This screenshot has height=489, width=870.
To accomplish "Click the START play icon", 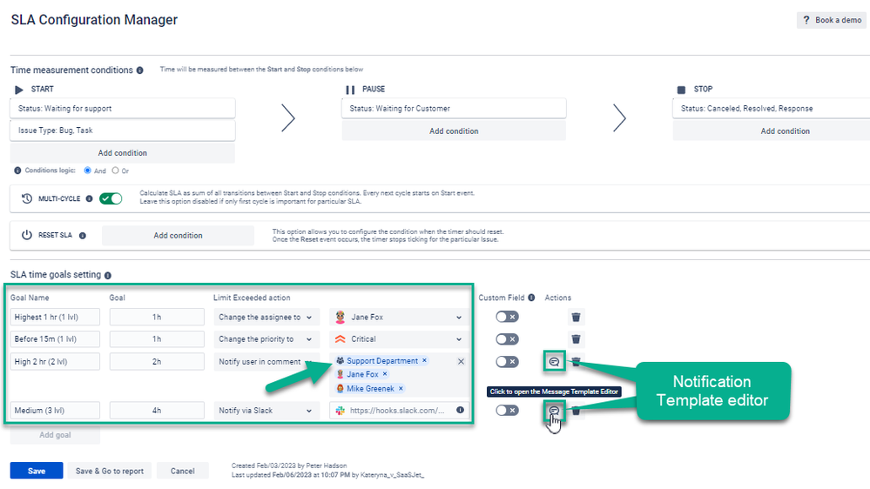I will (x=19, y=90).
